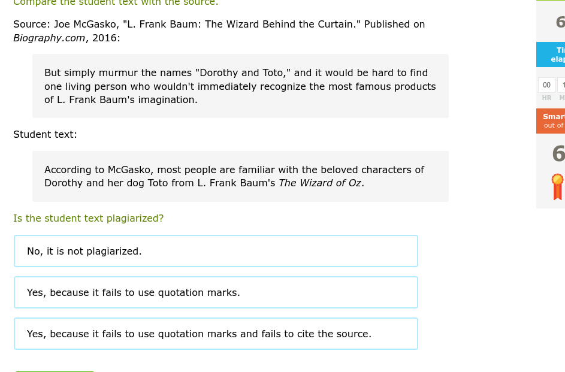Click the green button below the answer choices
The image size is (565, 372).
[55, 370]
